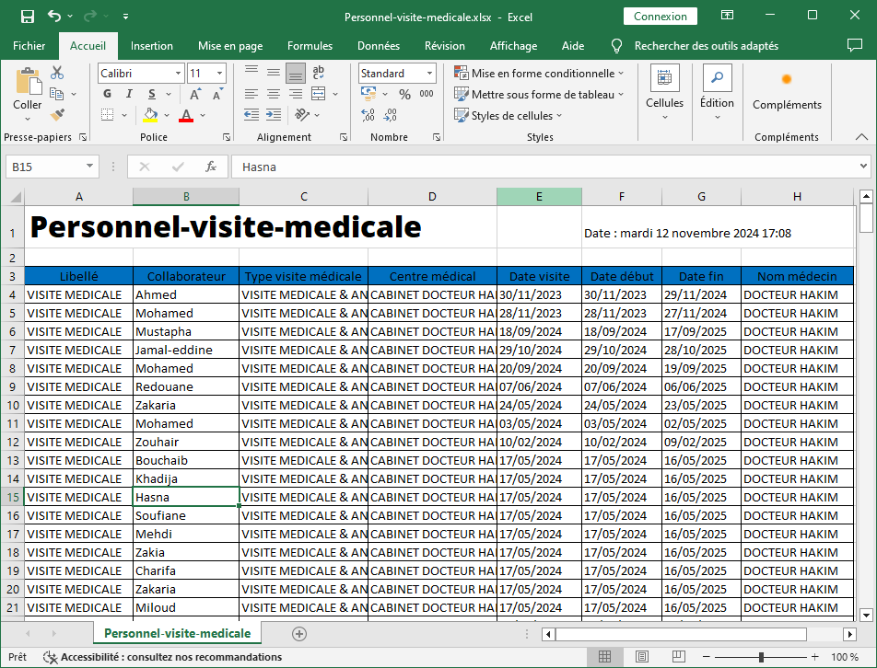This screenshot has width=877, height=668.
Task: Increase indent of cell contents
Action: pyautogui.click(x=274, y=115)
